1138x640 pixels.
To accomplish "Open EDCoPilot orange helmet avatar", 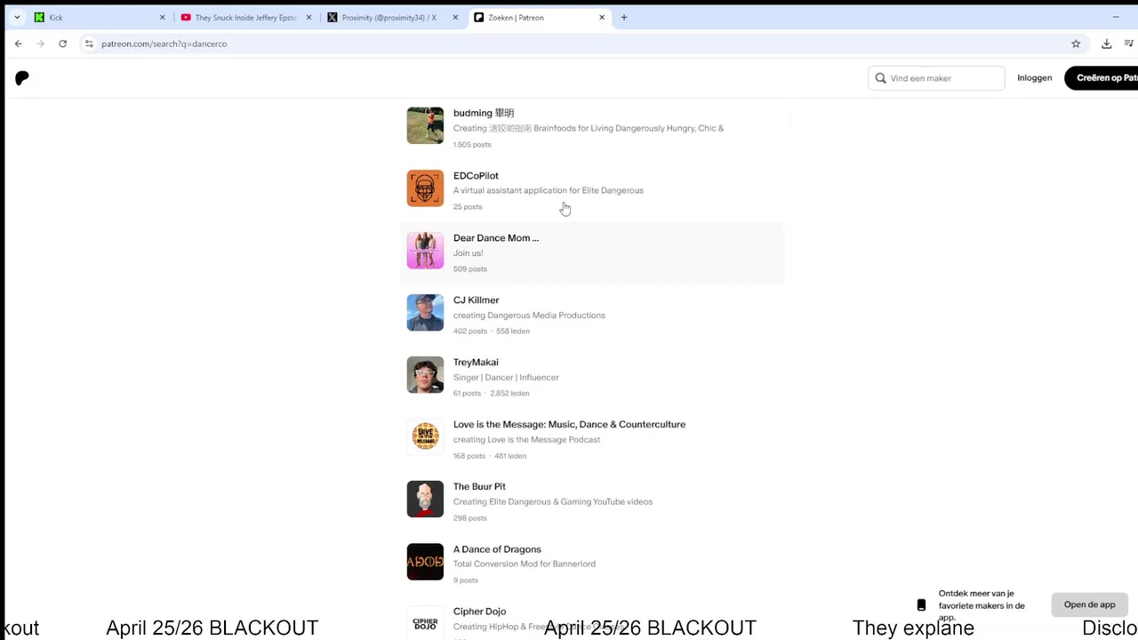I will pyautogui.click(x=425, y=188).
